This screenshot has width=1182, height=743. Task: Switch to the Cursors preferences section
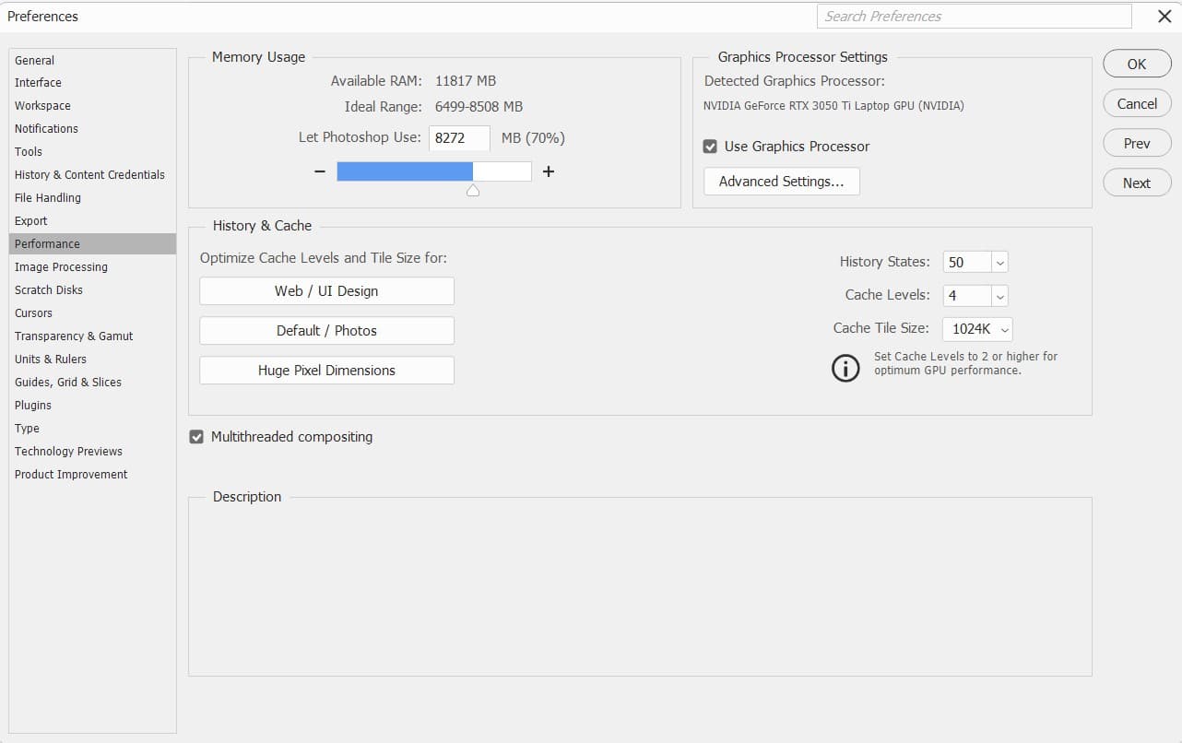coord(33,313)
